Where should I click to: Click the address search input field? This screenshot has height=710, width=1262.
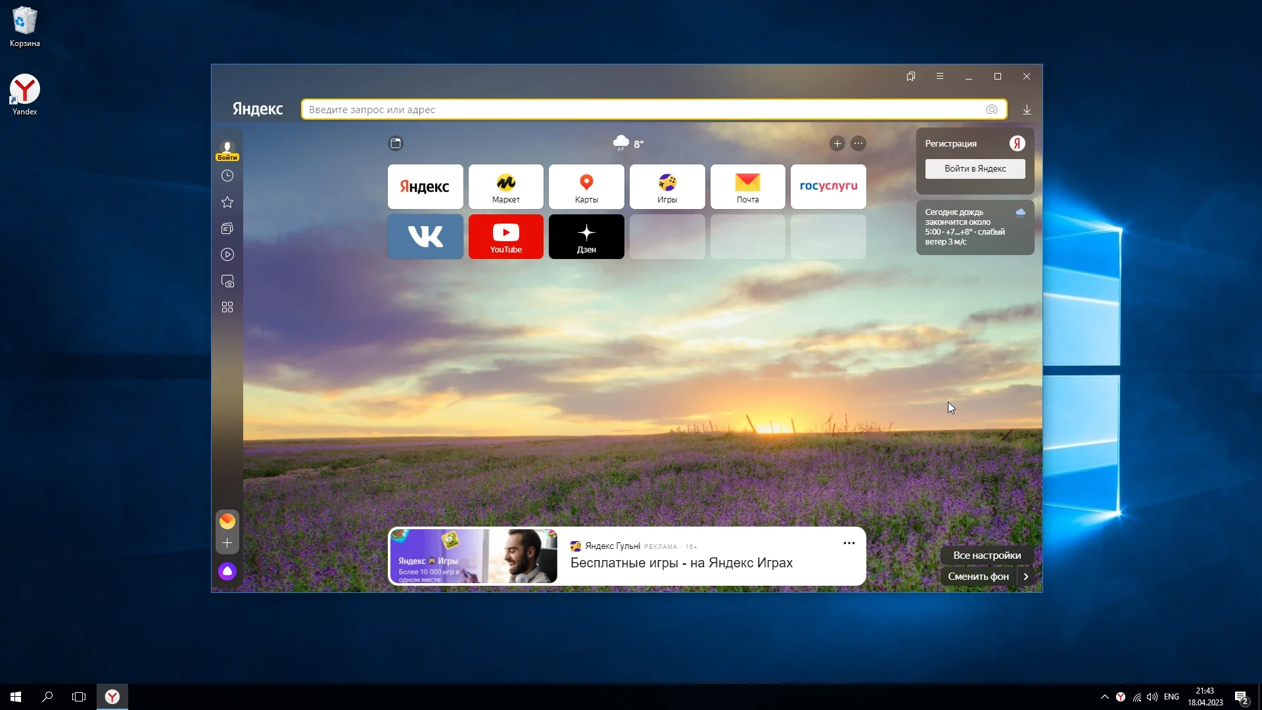pos(644,110)
